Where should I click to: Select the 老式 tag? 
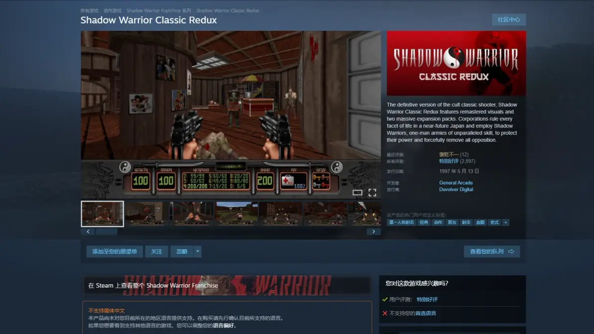pos(494,223)
